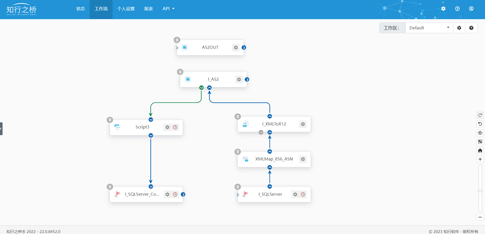The height and width of the screenshot is (234, 485).
Task: Toggle the minimap button in canvas toolbar
Action: (480, 142)
